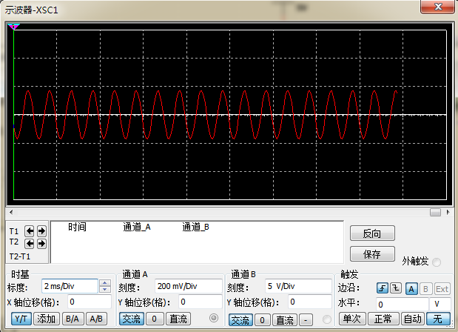Screen dimensions: 458x332
Task: Set trigger source to channel B
Action: (425, 289)
